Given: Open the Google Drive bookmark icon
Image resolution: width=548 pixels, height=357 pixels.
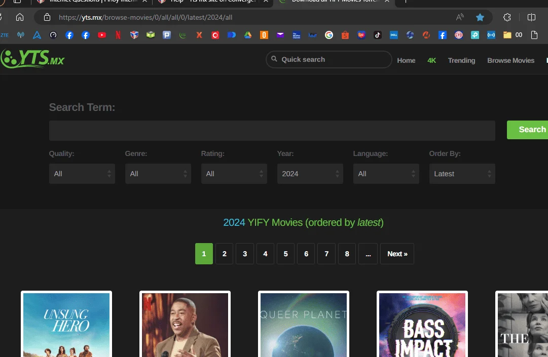Looking at the screenshot, I should [248, 35].
